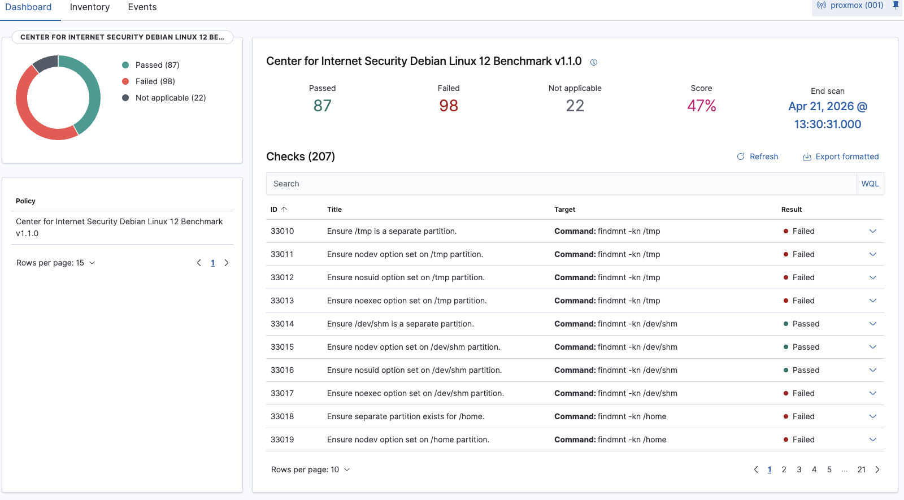
Task: Expand check 33013 details
Action: [x=873, y=301]
